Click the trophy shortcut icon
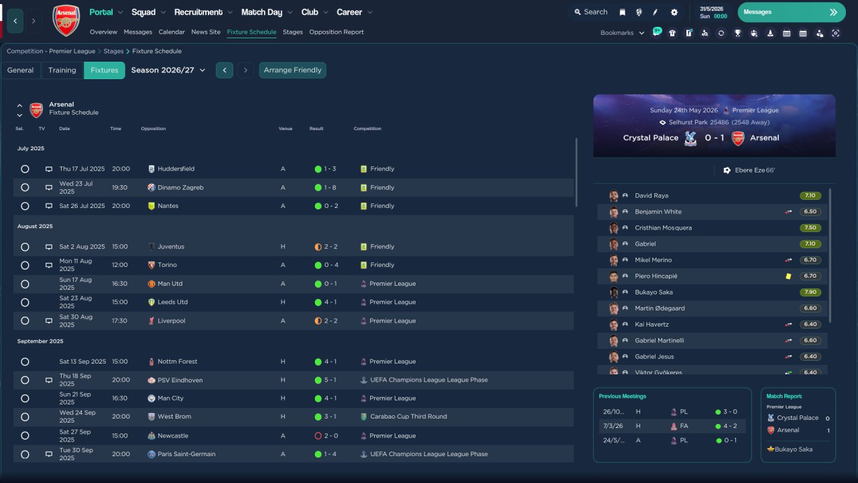 737,33
